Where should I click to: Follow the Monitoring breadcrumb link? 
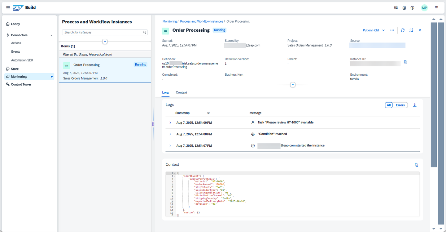click(x=170, y=21)
